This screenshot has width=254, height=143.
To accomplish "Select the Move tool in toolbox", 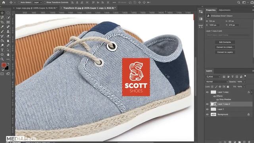I will 2,13.
